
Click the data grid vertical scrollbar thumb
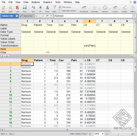click(135, 67)
